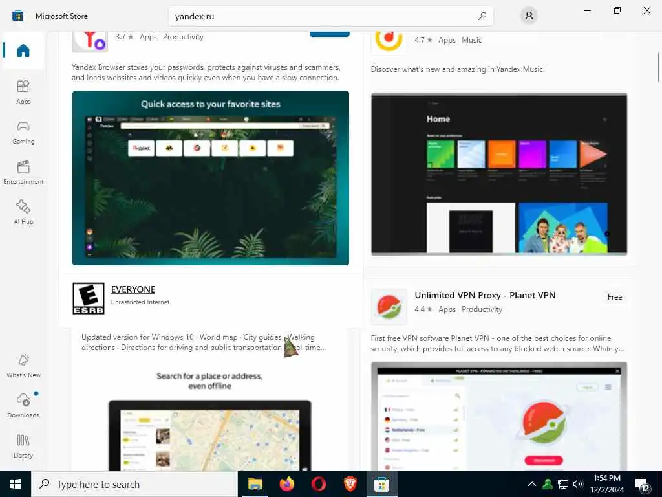Open your Library
662x497 pixels.
click(23, 446)
